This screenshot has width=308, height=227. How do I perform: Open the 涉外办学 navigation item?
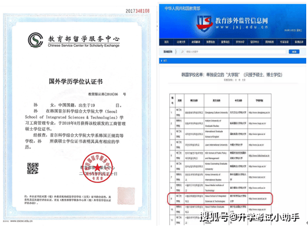pos(240,42)
